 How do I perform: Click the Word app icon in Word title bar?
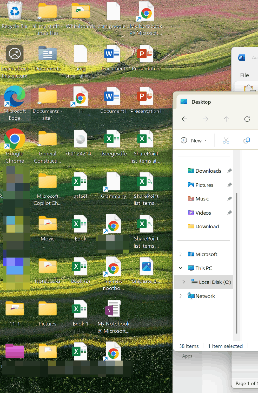click(x=241, y=58)
